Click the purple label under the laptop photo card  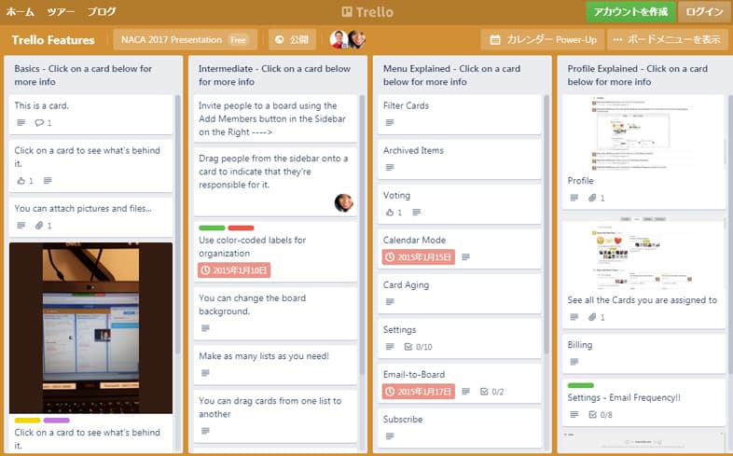tap(57, 421)
